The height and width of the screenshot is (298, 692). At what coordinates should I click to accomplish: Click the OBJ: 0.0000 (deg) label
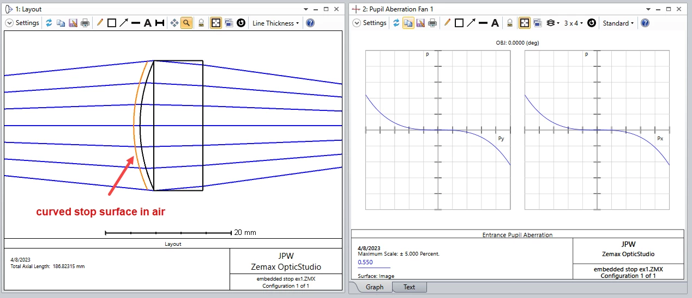click(517, 42)
